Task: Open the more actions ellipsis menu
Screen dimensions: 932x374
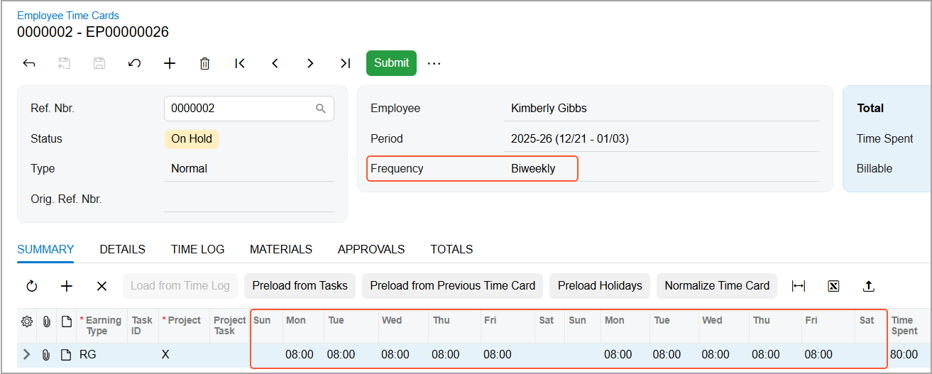Action: pyautogui.click(x=434, y=63)
